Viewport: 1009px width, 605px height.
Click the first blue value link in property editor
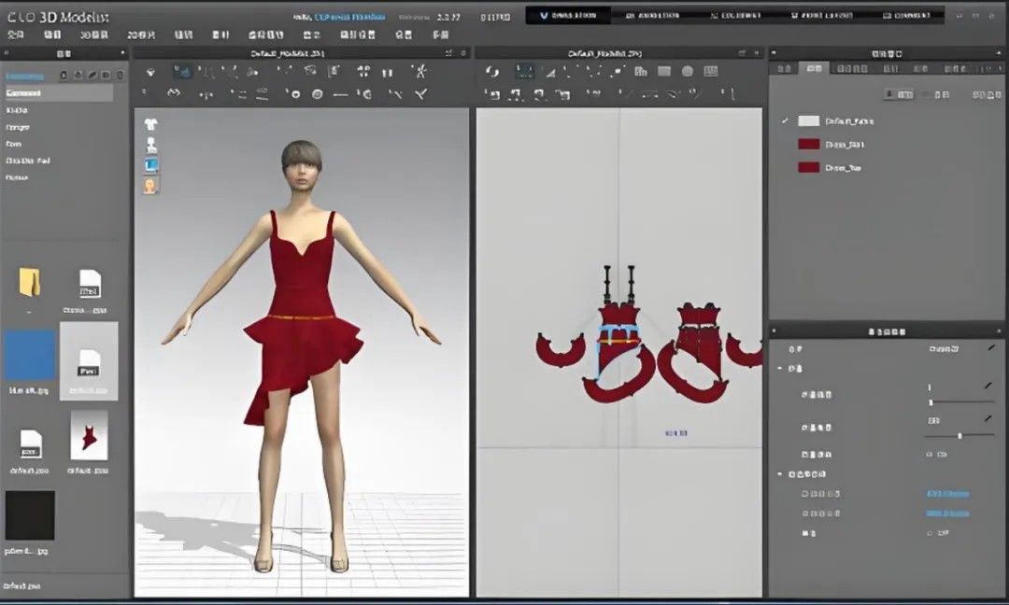coord(946,494)
